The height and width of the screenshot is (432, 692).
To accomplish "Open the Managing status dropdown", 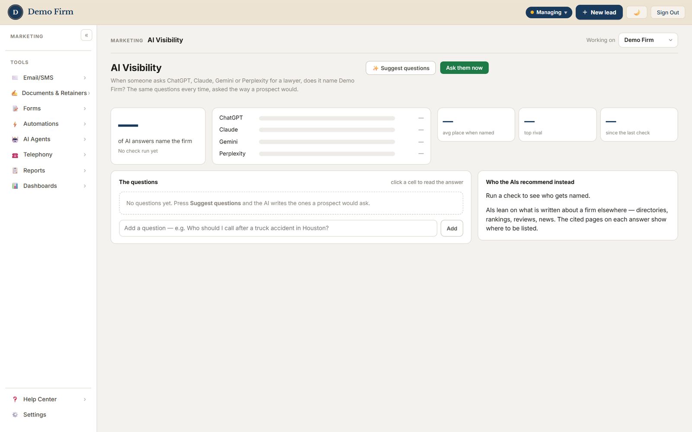I will click(549, 13).
